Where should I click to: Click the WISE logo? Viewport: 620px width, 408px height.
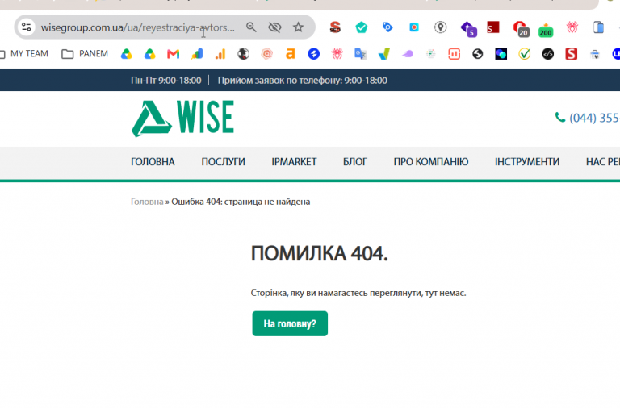[x=182, y=118]
